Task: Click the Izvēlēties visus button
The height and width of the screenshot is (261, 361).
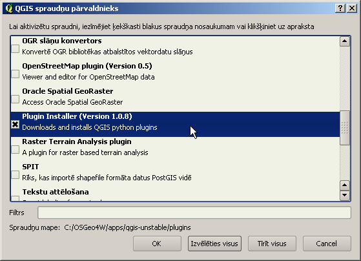Action: point(214,244)
